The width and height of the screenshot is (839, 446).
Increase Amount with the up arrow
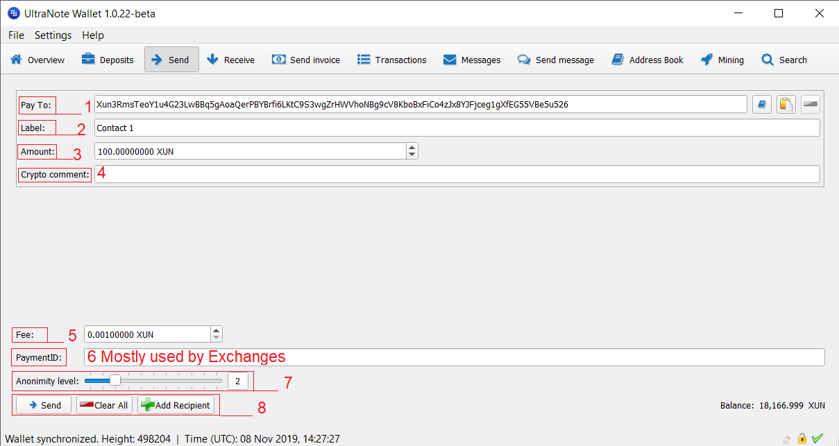[412, 147]
